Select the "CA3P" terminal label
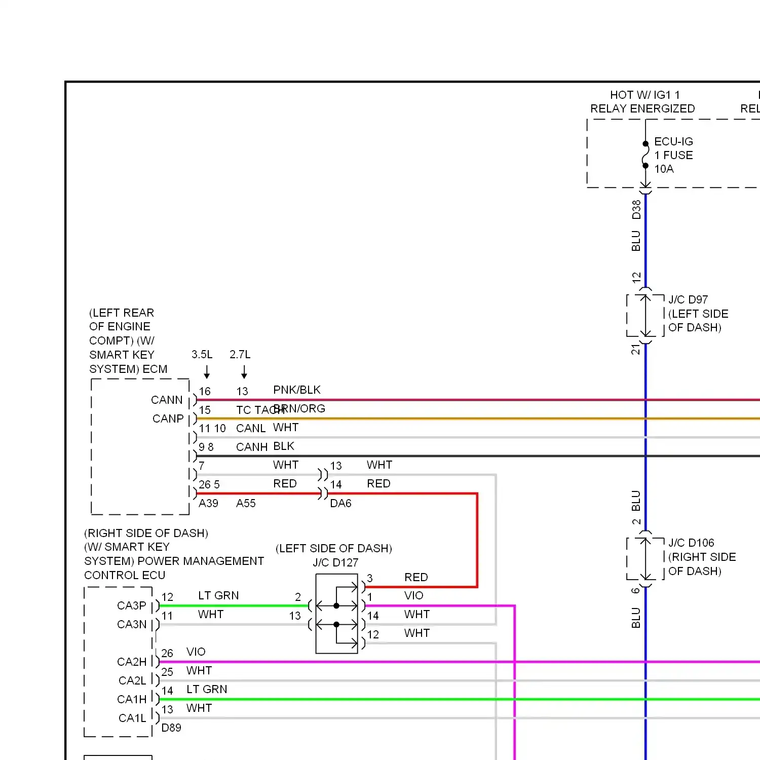This screenshot has height=760, width=760. click(x=132, y=605)
